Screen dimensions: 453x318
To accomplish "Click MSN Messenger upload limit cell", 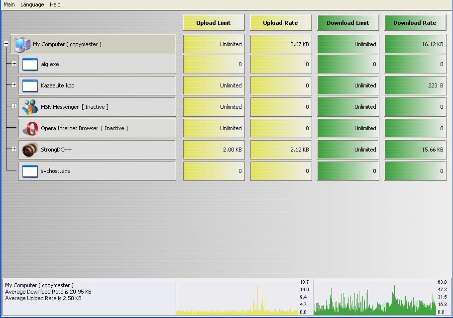I will 214,107.
